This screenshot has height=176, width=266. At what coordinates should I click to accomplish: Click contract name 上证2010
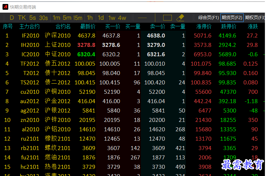click(58, 45)
